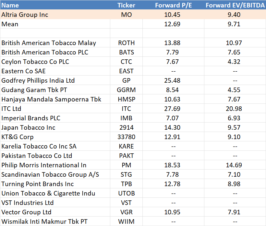Click the 2914 ticker cell
The image size is (266, 226).
pyautogui.click(x=127, y=127)
